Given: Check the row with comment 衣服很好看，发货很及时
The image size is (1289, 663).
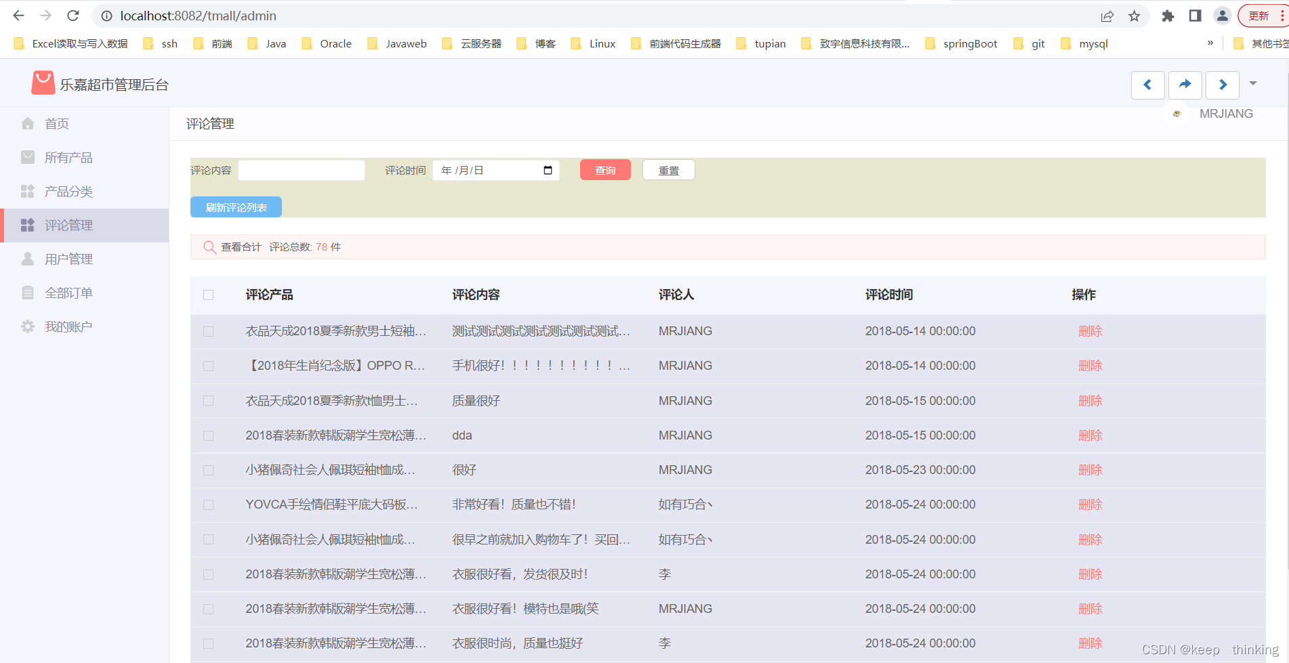Looking at the screenshot, I should pyautogui.click(x=208, y=574).
